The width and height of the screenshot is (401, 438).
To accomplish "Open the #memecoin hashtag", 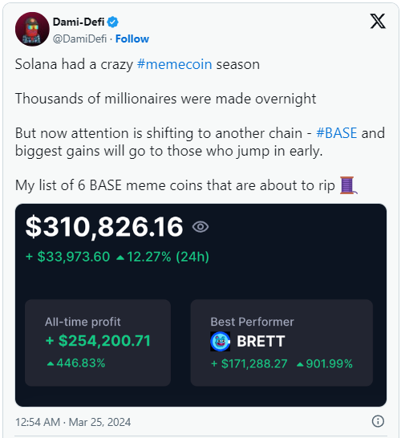I will click(x=175, y=64).
